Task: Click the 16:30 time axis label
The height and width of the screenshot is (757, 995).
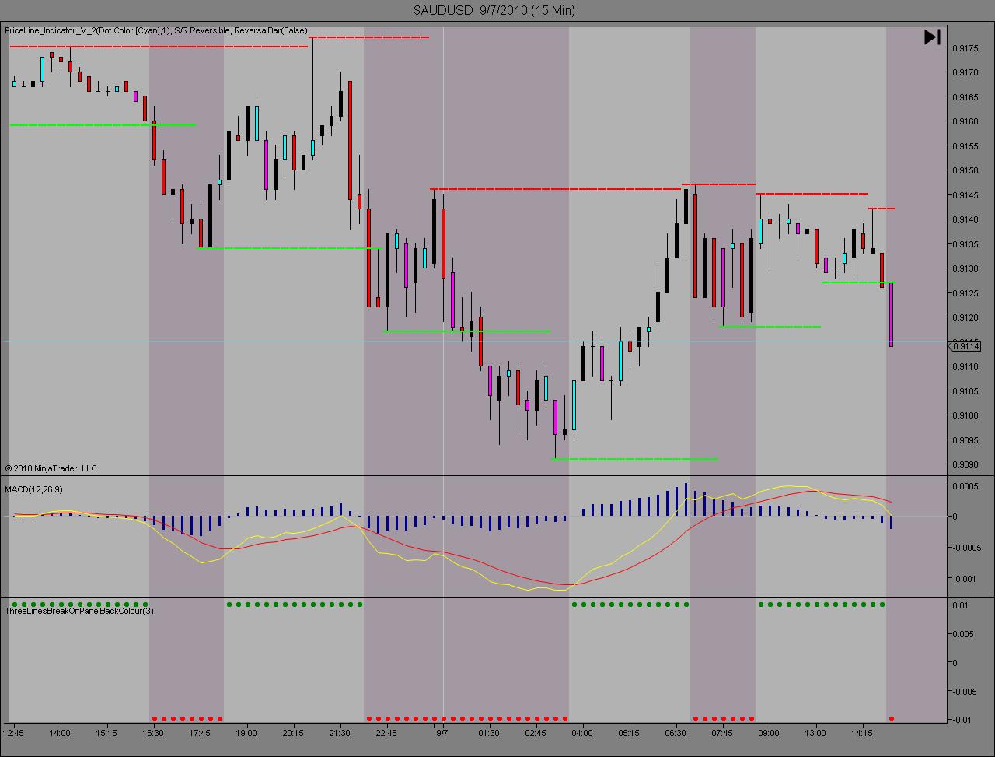Action: point(153,733)
